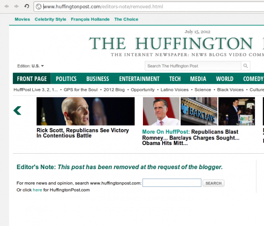
Task: Switch to the Tech section
Action: tap(175, 79)
